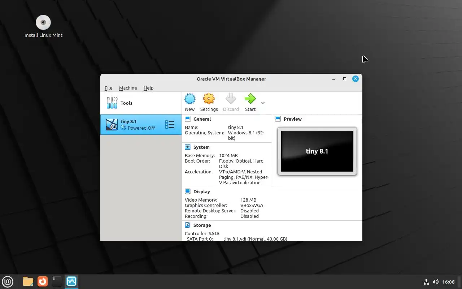Click the Discard arrow icon
The width and height of the screenshot is (462, 289).
(x=231, y=99)
